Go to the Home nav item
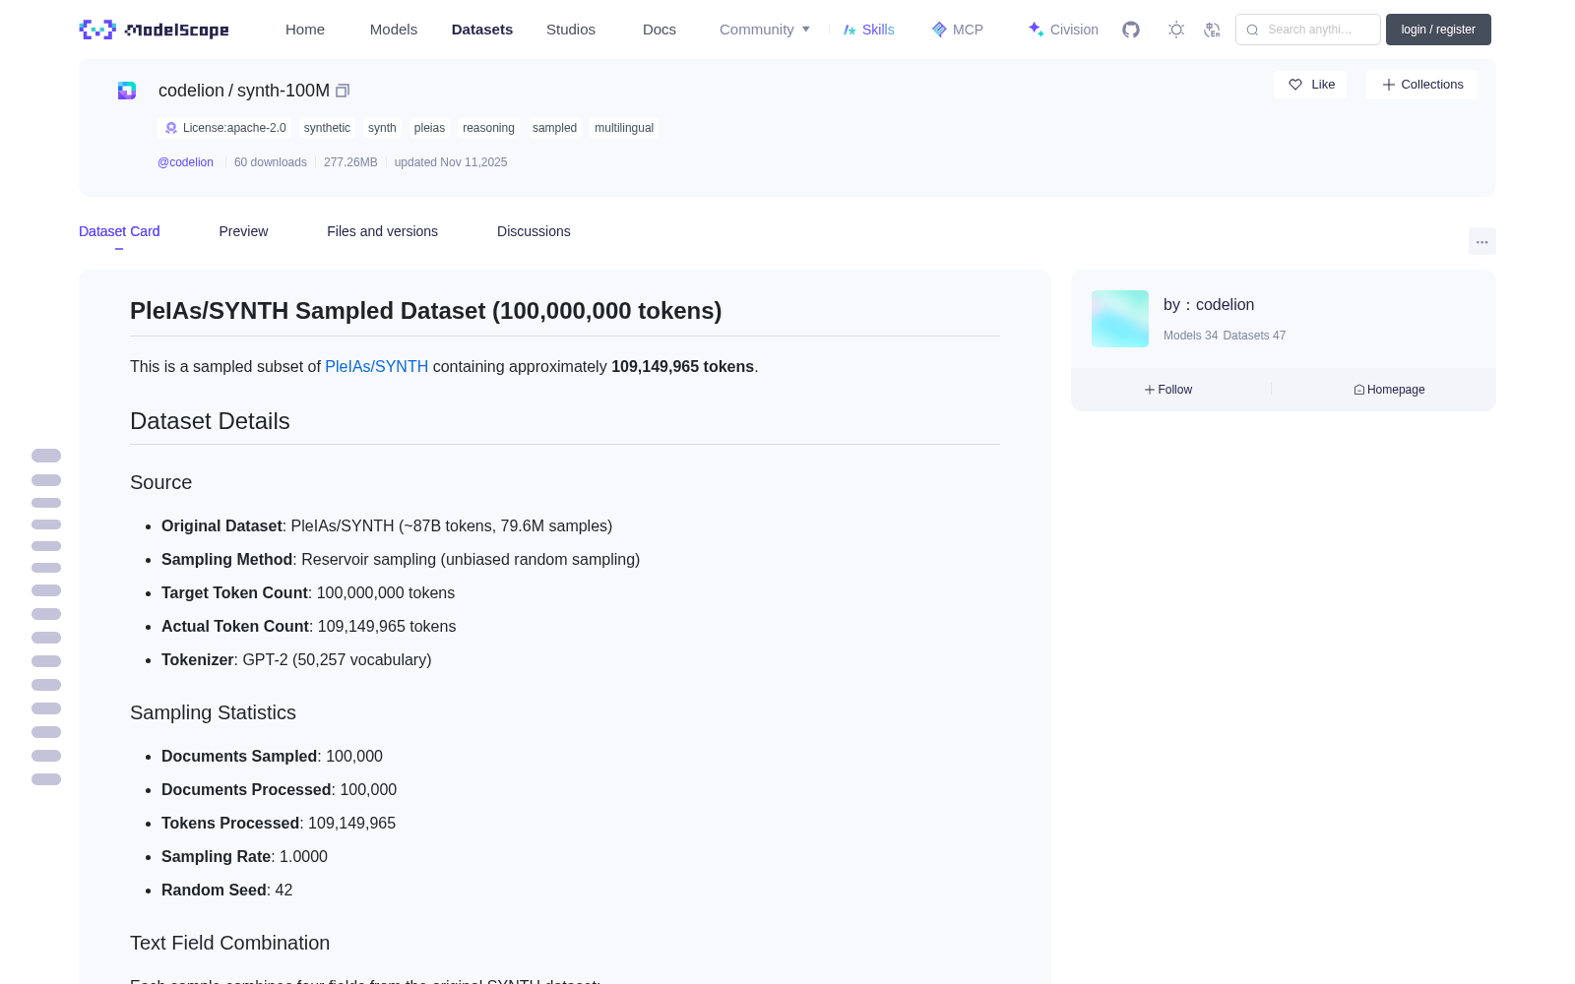1575x984 pixels. 305,30
